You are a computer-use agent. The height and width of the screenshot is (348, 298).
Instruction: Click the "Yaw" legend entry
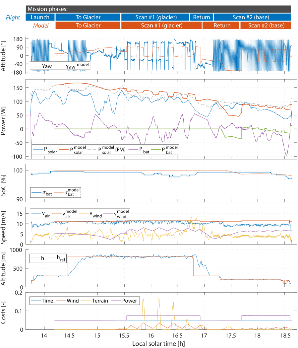(42, 66)
